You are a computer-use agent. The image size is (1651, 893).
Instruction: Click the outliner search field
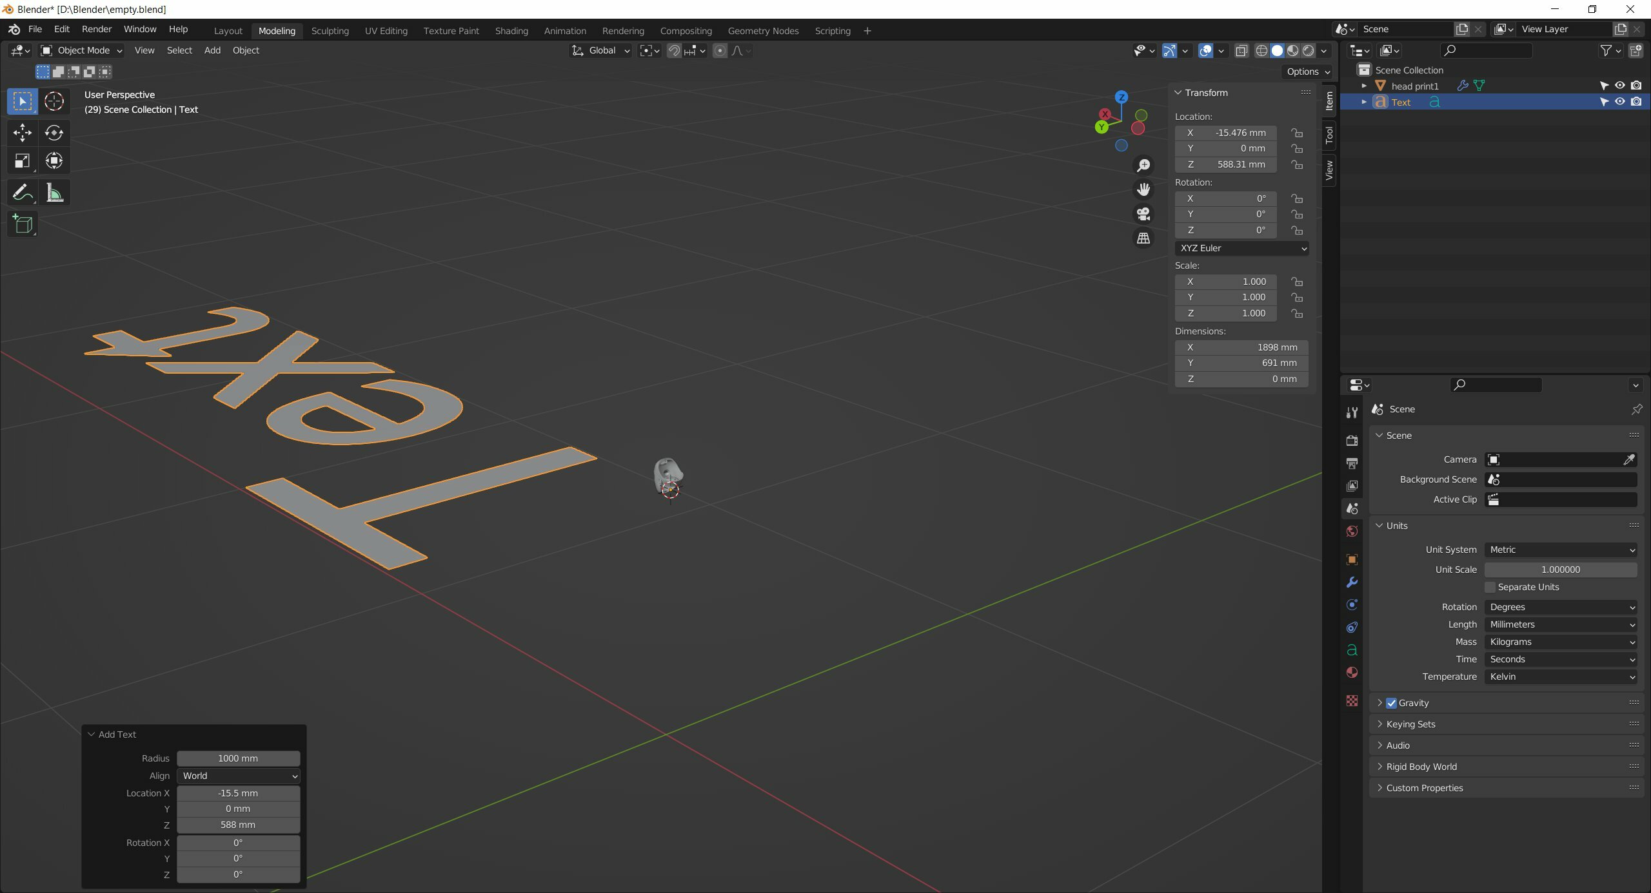tap(1486, 50)
